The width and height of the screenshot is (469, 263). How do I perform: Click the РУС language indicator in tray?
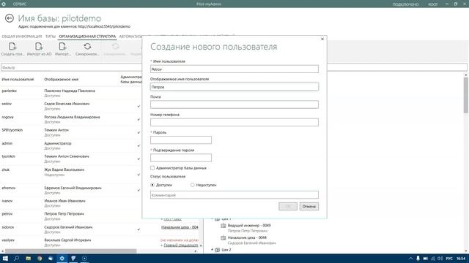click(449, 258)
